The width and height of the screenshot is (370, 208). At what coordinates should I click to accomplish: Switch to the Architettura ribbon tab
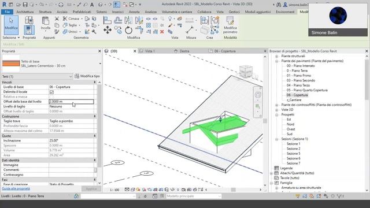point(25,12)
